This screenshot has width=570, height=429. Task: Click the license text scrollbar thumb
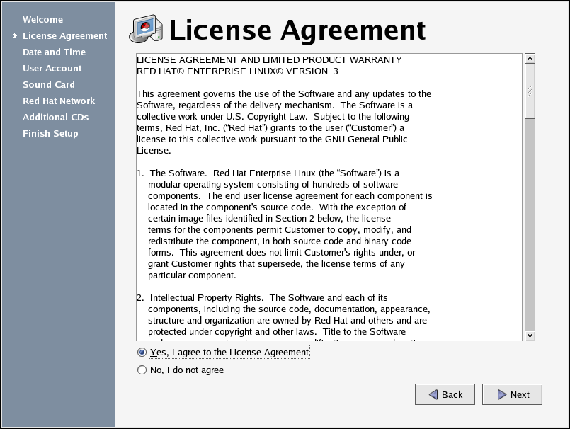[529, 91]
